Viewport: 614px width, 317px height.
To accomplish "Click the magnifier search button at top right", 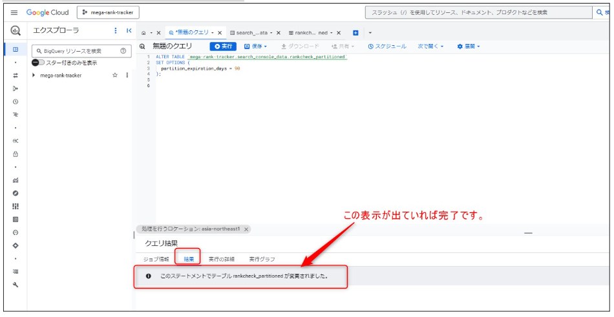I will (600, 12).
